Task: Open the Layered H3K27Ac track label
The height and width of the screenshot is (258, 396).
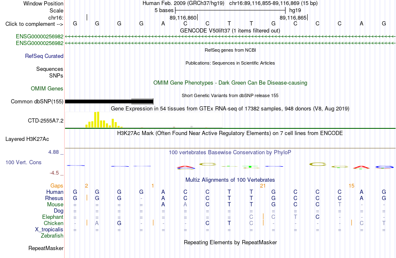Action: coord(27,139)
